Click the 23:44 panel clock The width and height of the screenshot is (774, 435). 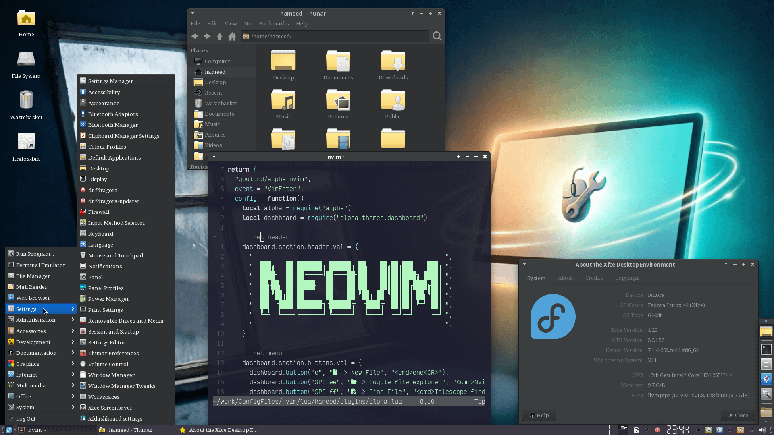click(x=678, y=430)
